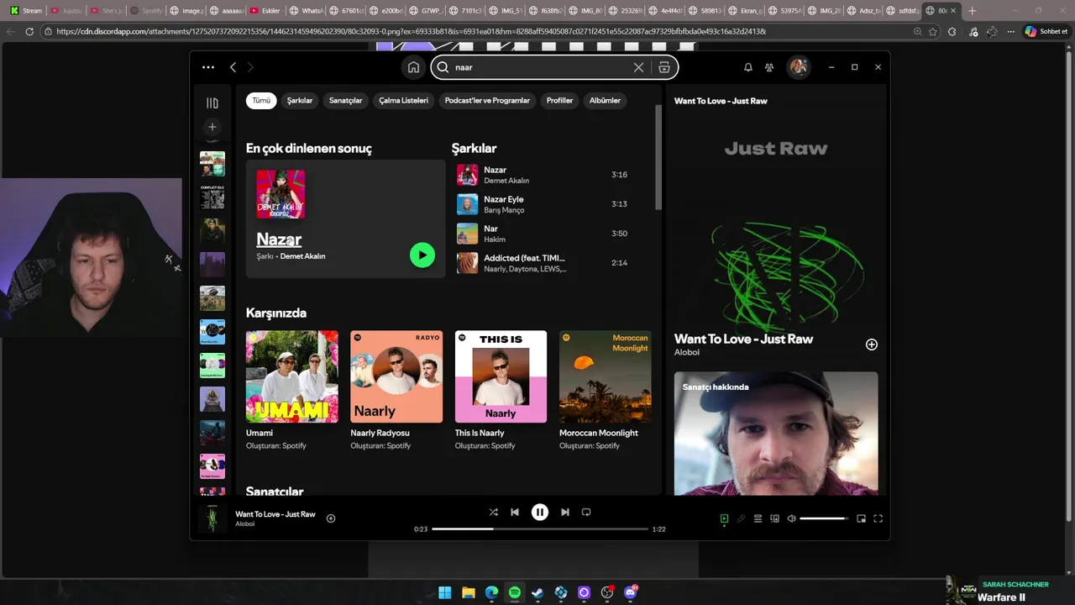
Task: Switch to full screen player view
Action: tap(878, 518)
